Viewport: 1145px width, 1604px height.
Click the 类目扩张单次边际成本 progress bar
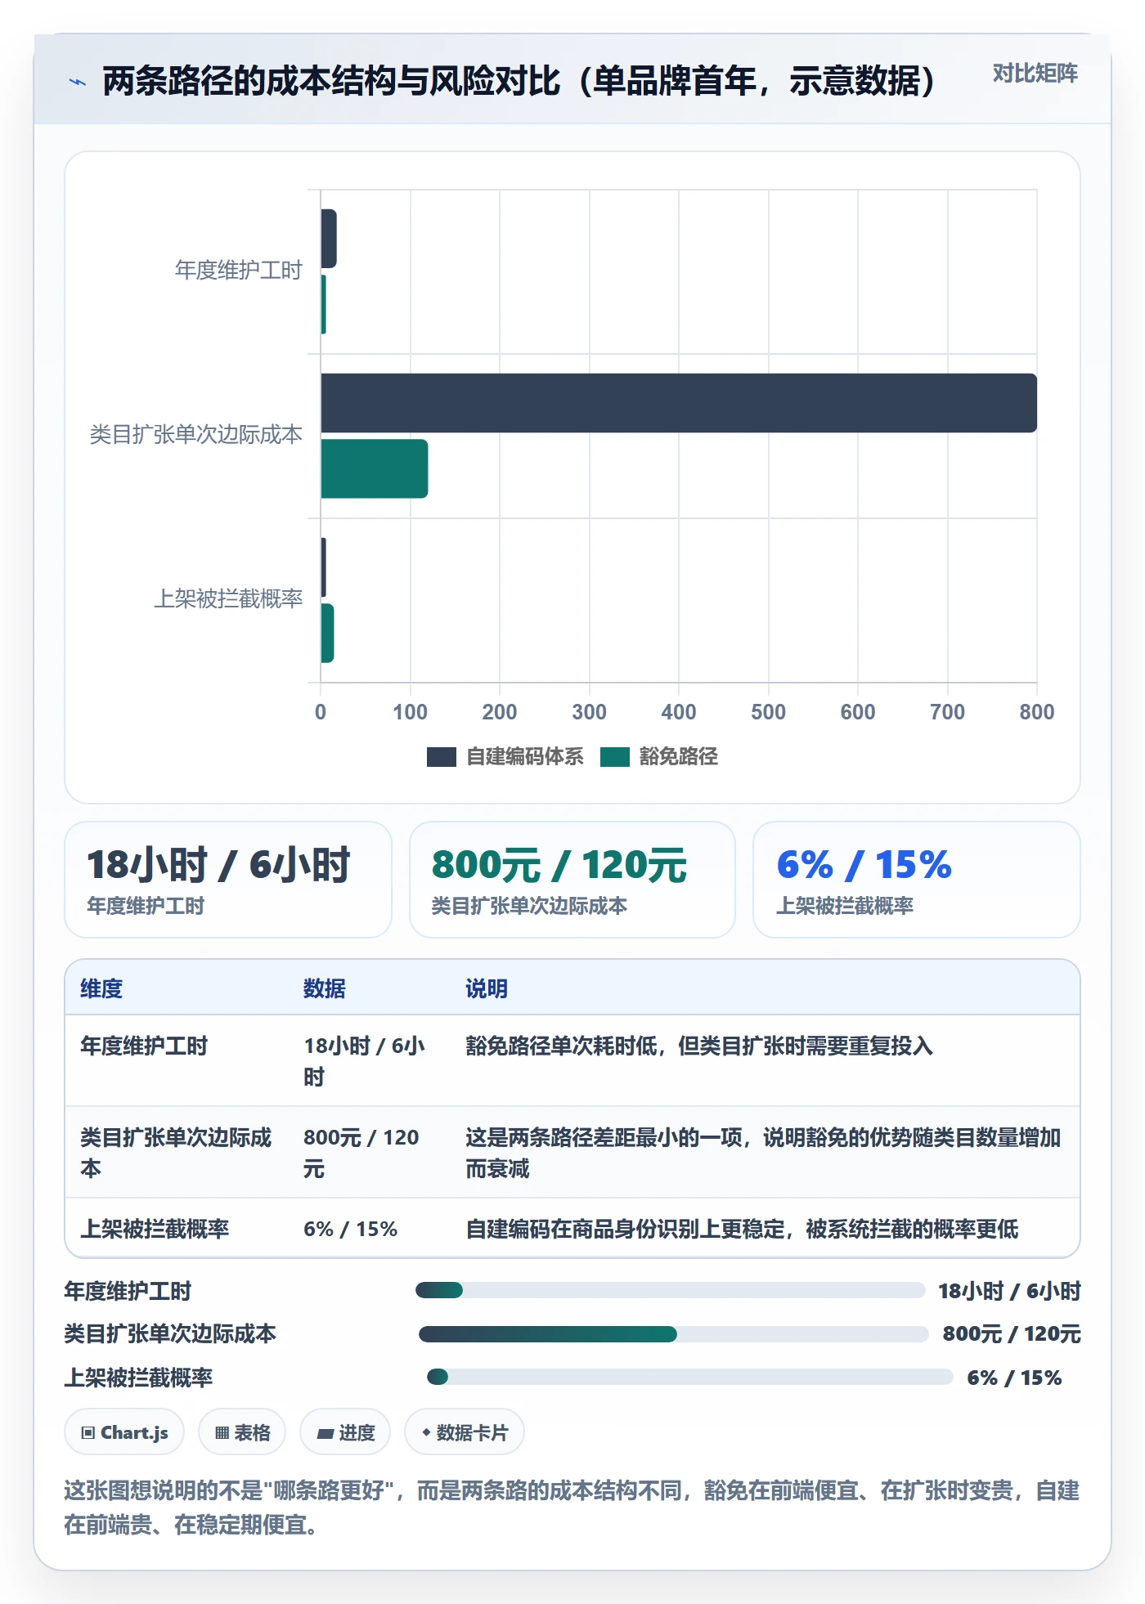pos(674,1334)
